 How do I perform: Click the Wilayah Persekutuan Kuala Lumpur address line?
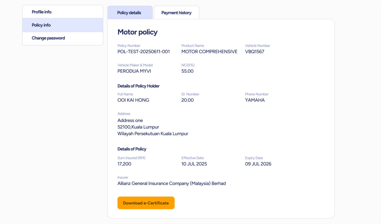pyautogui.click(x=153, y=134)
